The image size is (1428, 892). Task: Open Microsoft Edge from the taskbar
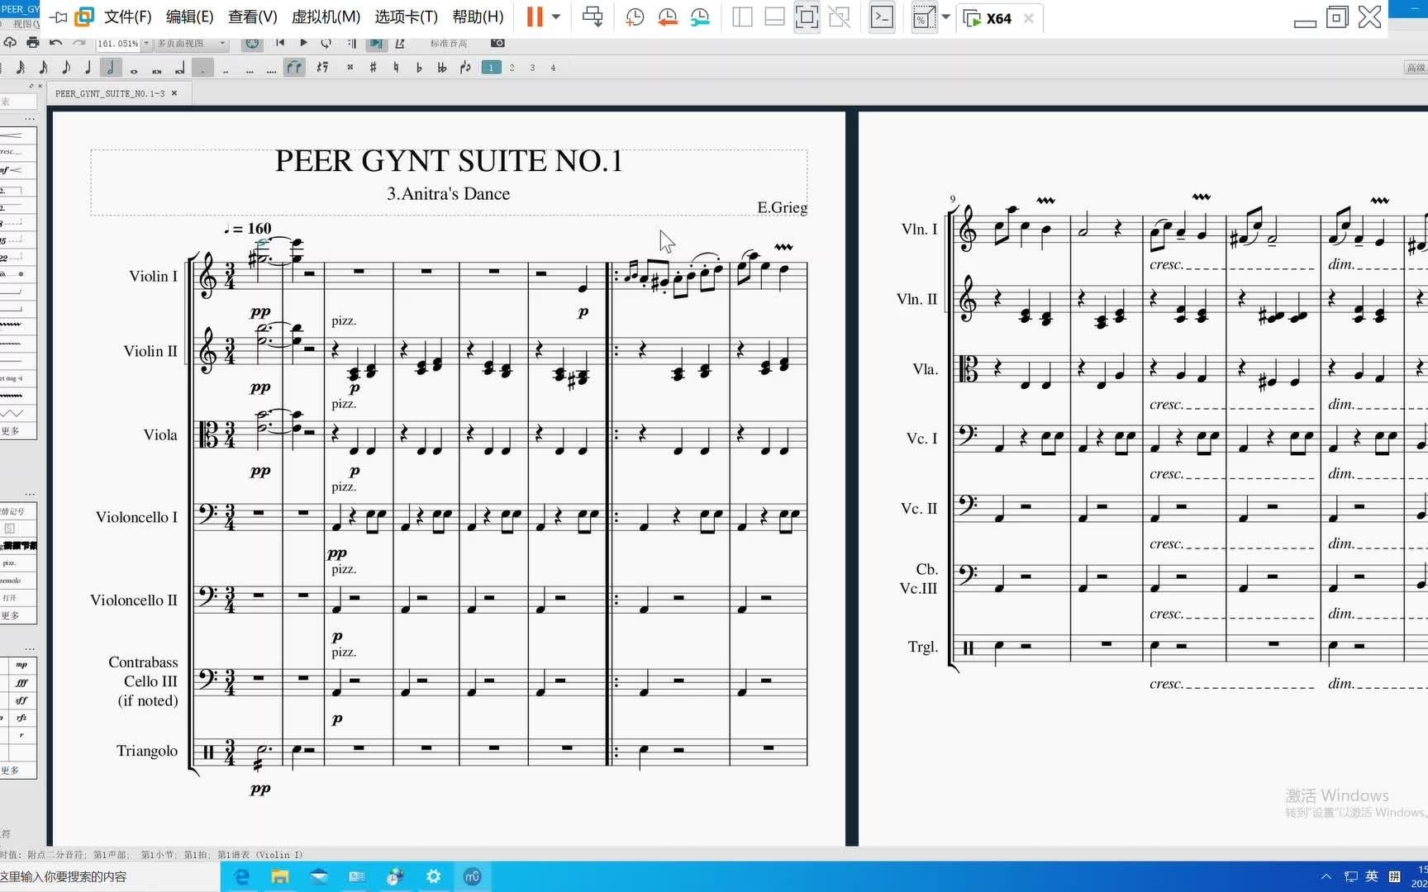[x=241, y=876]
